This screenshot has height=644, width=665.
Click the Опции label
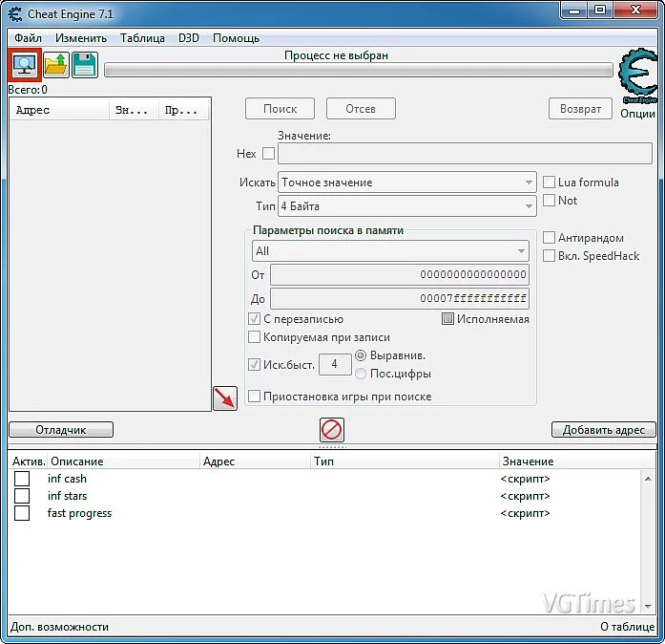pyautogui.click(x=637, y=114)
